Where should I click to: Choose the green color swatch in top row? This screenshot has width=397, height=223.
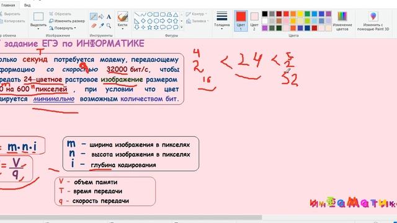[308, 14]
